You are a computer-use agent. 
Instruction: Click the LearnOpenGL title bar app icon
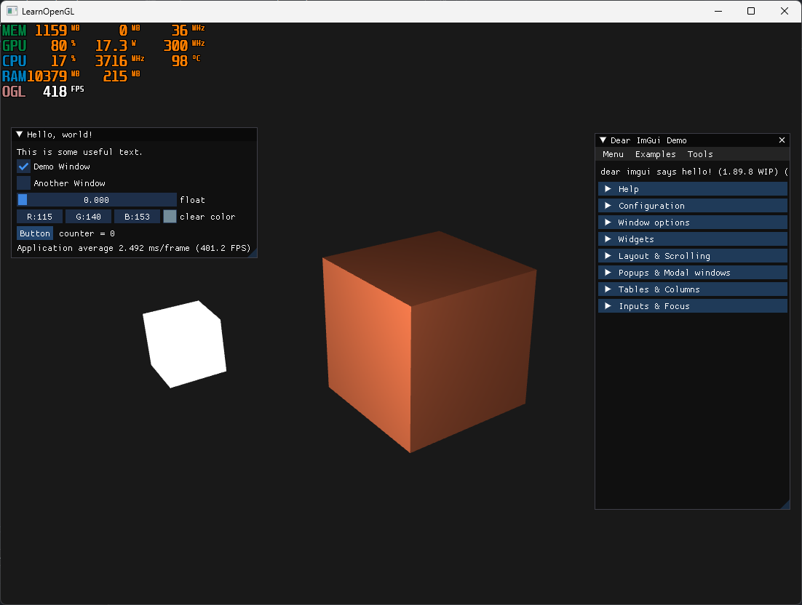point(12,11)
